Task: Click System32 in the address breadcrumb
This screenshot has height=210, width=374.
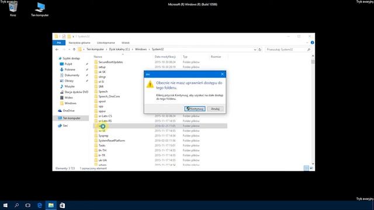Action: [x=158, y=49]
